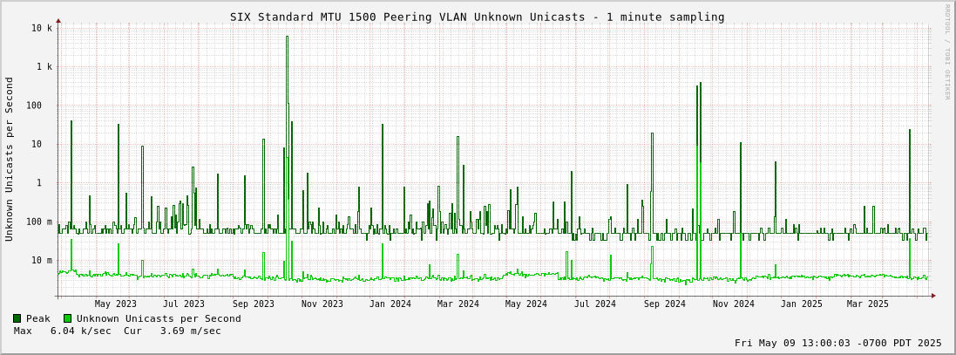
Task: Select the Nov 2024 time axis label
Action: point(733,304)
